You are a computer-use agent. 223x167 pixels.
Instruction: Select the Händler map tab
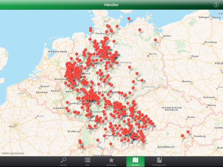tap(135, 162)
